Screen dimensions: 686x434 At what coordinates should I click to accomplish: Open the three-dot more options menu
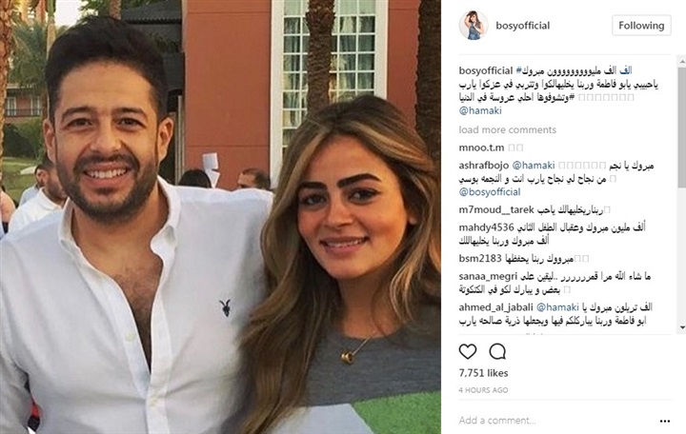click(x=665, y=422)
